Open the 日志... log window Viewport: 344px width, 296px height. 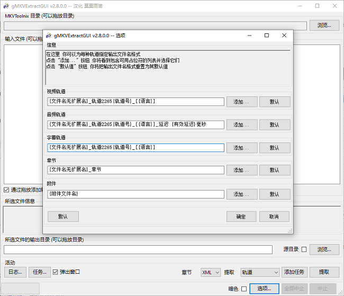coord(15,272)
